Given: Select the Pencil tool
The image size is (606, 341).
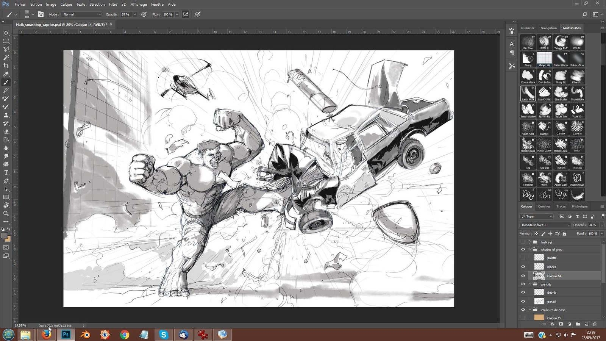Looking at the screenshot, I should point(6,90).
